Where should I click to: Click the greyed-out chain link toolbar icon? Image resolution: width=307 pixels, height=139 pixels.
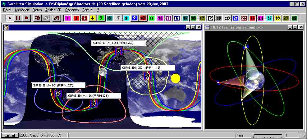pyautogui.click(x=46, y=18)
